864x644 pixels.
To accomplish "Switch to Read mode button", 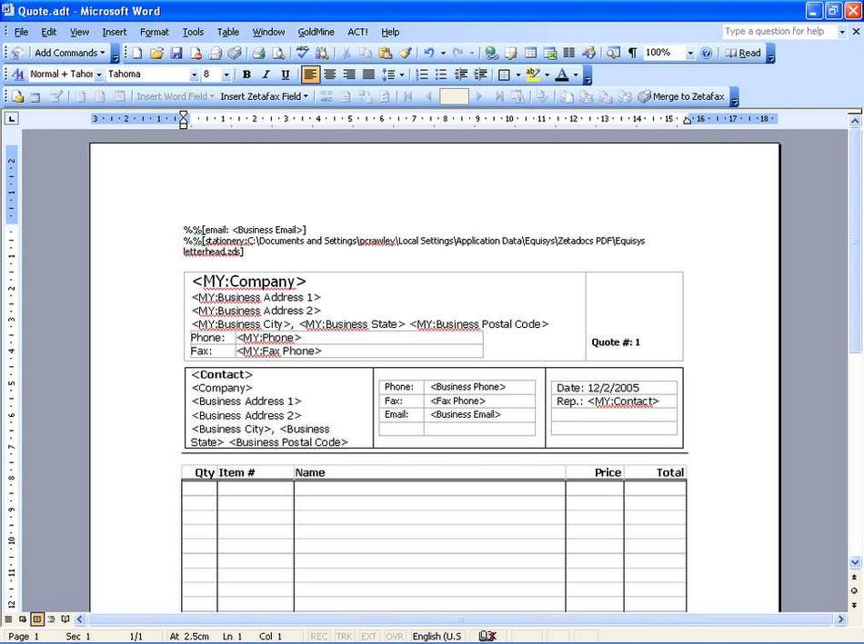I will tap(743, 53).
